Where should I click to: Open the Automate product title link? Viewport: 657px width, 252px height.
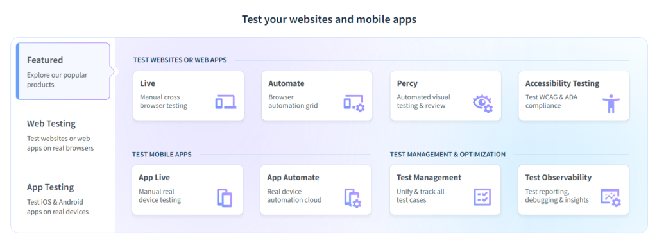pos(286,84)
